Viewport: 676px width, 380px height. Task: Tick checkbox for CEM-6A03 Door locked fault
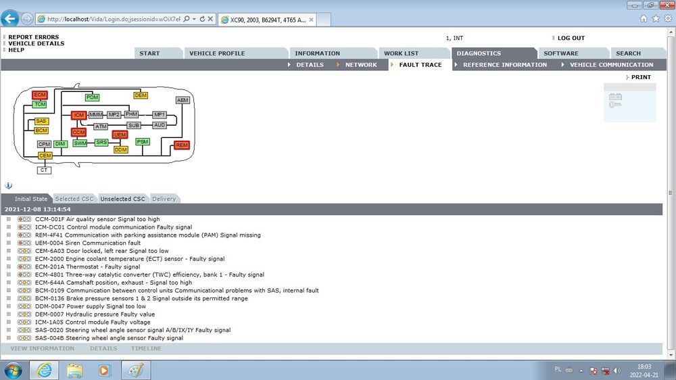[x=9, y=251]
